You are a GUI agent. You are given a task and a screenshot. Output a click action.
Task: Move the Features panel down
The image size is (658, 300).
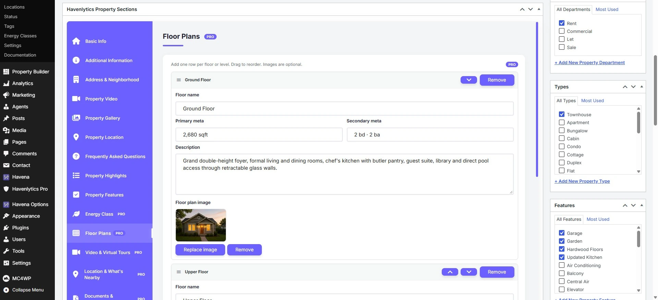(x=633, y=205)
